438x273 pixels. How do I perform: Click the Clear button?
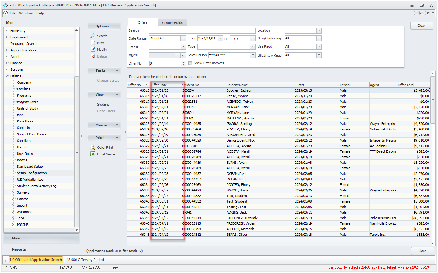click(x=421, y=26)
